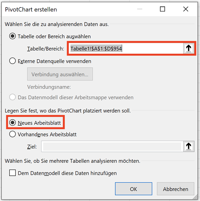Select Das Datenmodell dieser Arbeitsmappe verwenden
This screenshot has height=201, width=200.
12,97
